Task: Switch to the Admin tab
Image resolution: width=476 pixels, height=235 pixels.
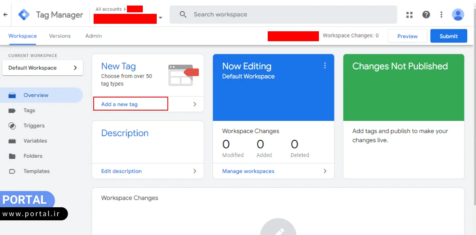Action: (93, 36)
